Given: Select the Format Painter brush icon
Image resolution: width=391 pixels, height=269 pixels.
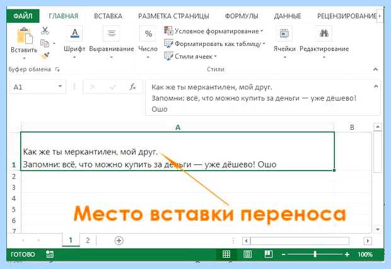Looking at the screenshot, I should tap(45, 55).
